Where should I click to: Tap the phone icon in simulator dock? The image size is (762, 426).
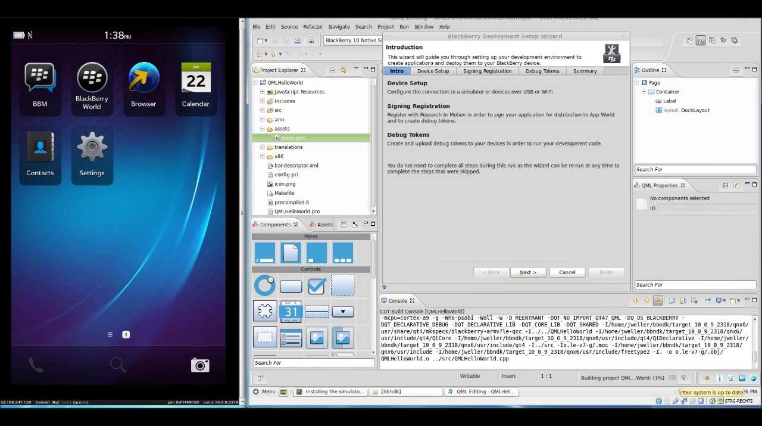[x=36, y=365]
